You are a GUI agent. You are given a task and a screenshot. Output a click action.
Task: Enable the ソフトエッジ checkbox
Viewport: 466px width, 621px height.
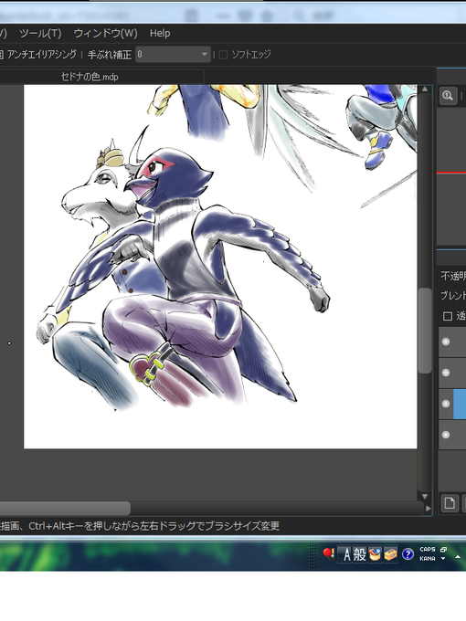223,55
